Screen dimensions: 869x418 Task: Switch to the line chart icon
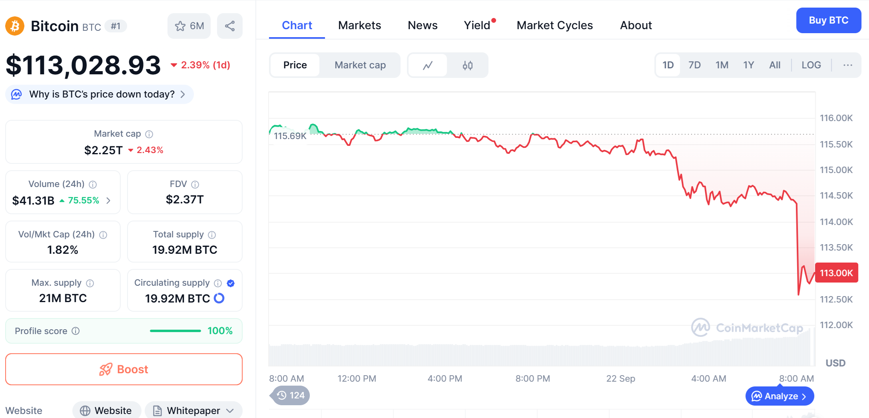coord(428,65)
